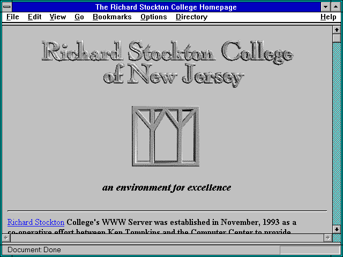Viewport: 343px width, 257px height.
Task: Click the vertical scrollbar track below thumb
Action: (337, 134)
